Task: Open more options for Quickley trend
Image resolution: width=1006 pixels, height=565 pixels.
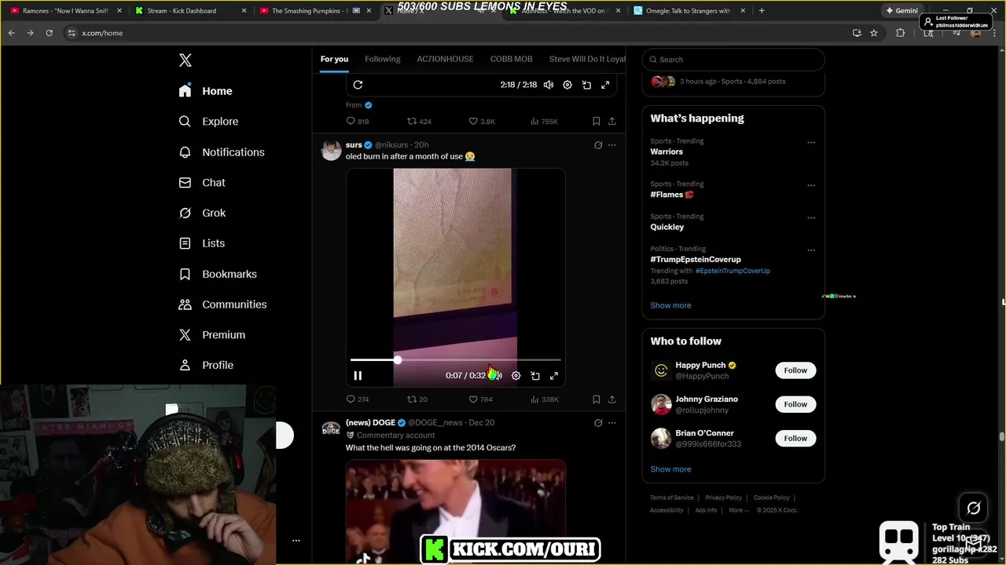Action: pos(811,218)
